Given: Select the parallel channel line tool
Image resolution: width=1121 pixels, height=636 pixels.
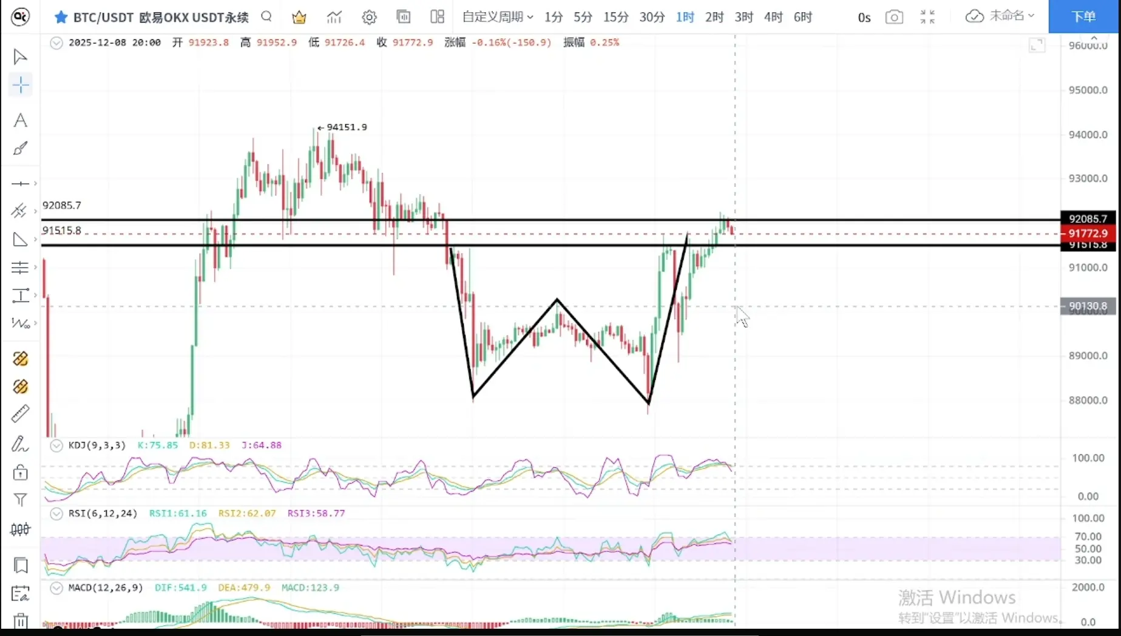Looking at the screenshot, I should 20,211.
